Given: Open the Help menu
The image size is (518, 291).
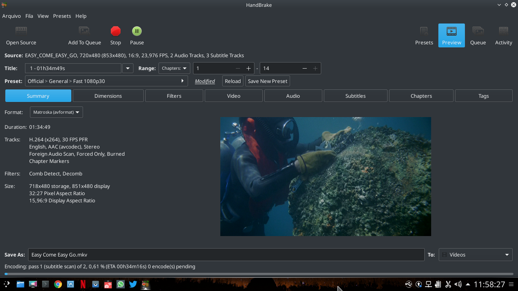Looking at the screenshot, I should pyautogui.click(x=81, y=16).
